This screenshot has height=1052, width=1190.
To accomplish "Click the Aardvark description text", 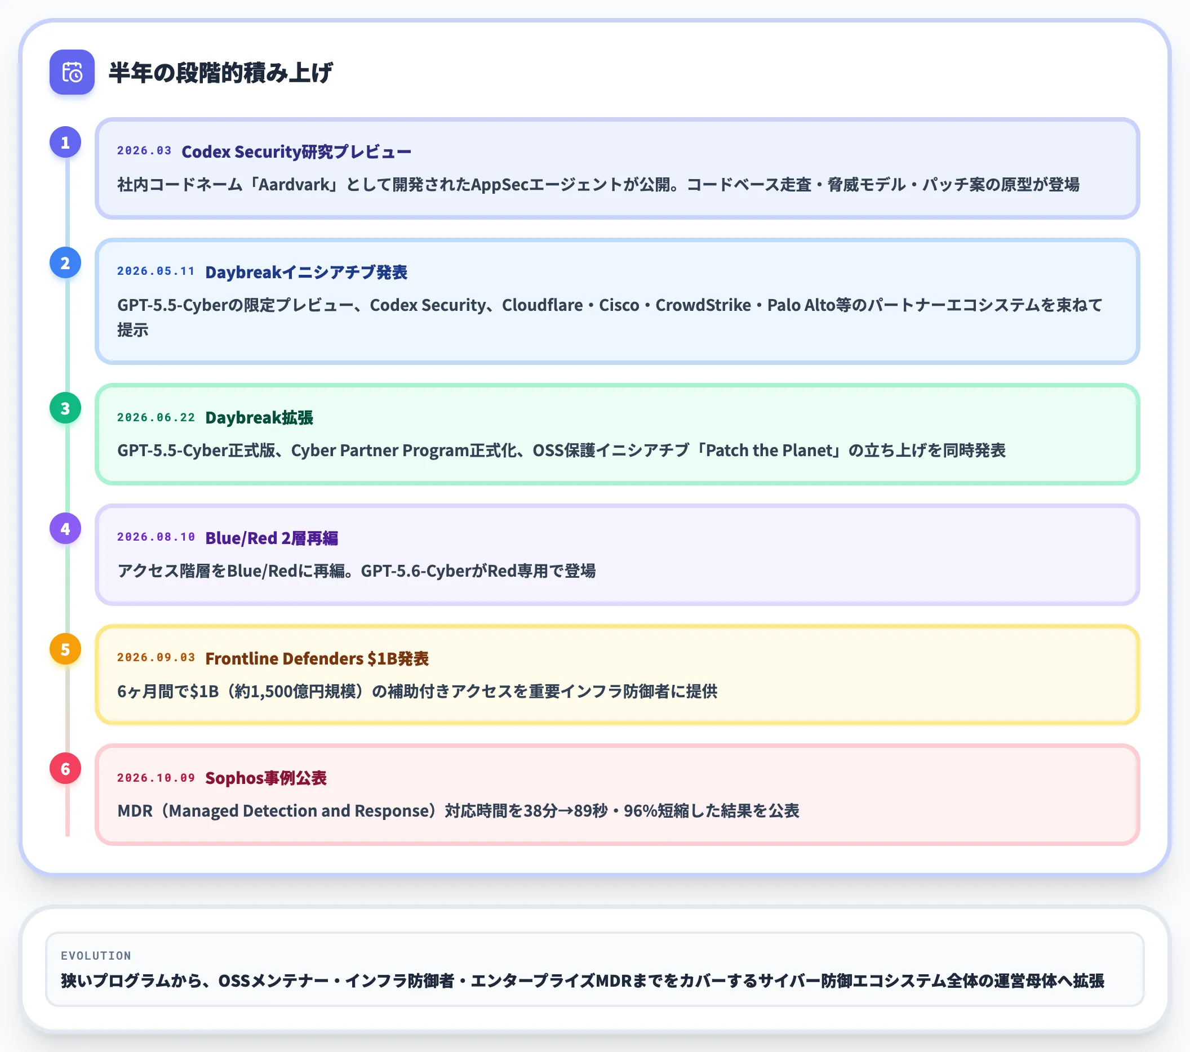I will click(x=598, y=185).
